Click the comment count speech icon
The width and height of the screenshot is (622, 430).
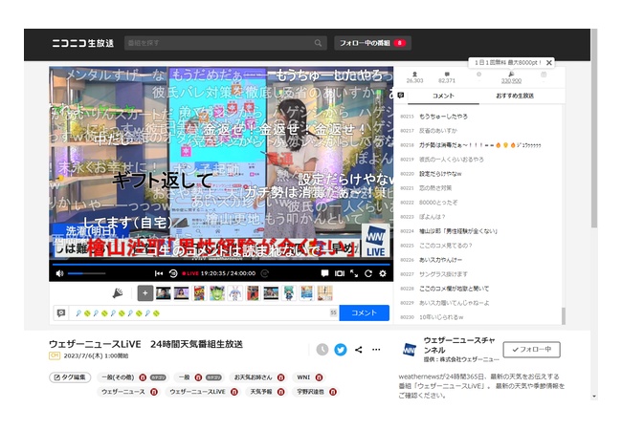(447, 74)
